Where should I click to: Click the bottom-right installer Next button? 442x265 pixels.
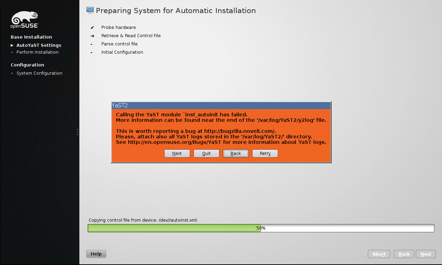[x=426, y=254]
